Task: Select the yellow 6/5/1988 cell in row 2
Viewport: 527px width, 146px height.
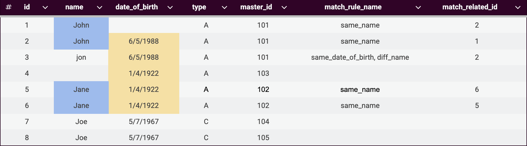Action: [144, 41]
